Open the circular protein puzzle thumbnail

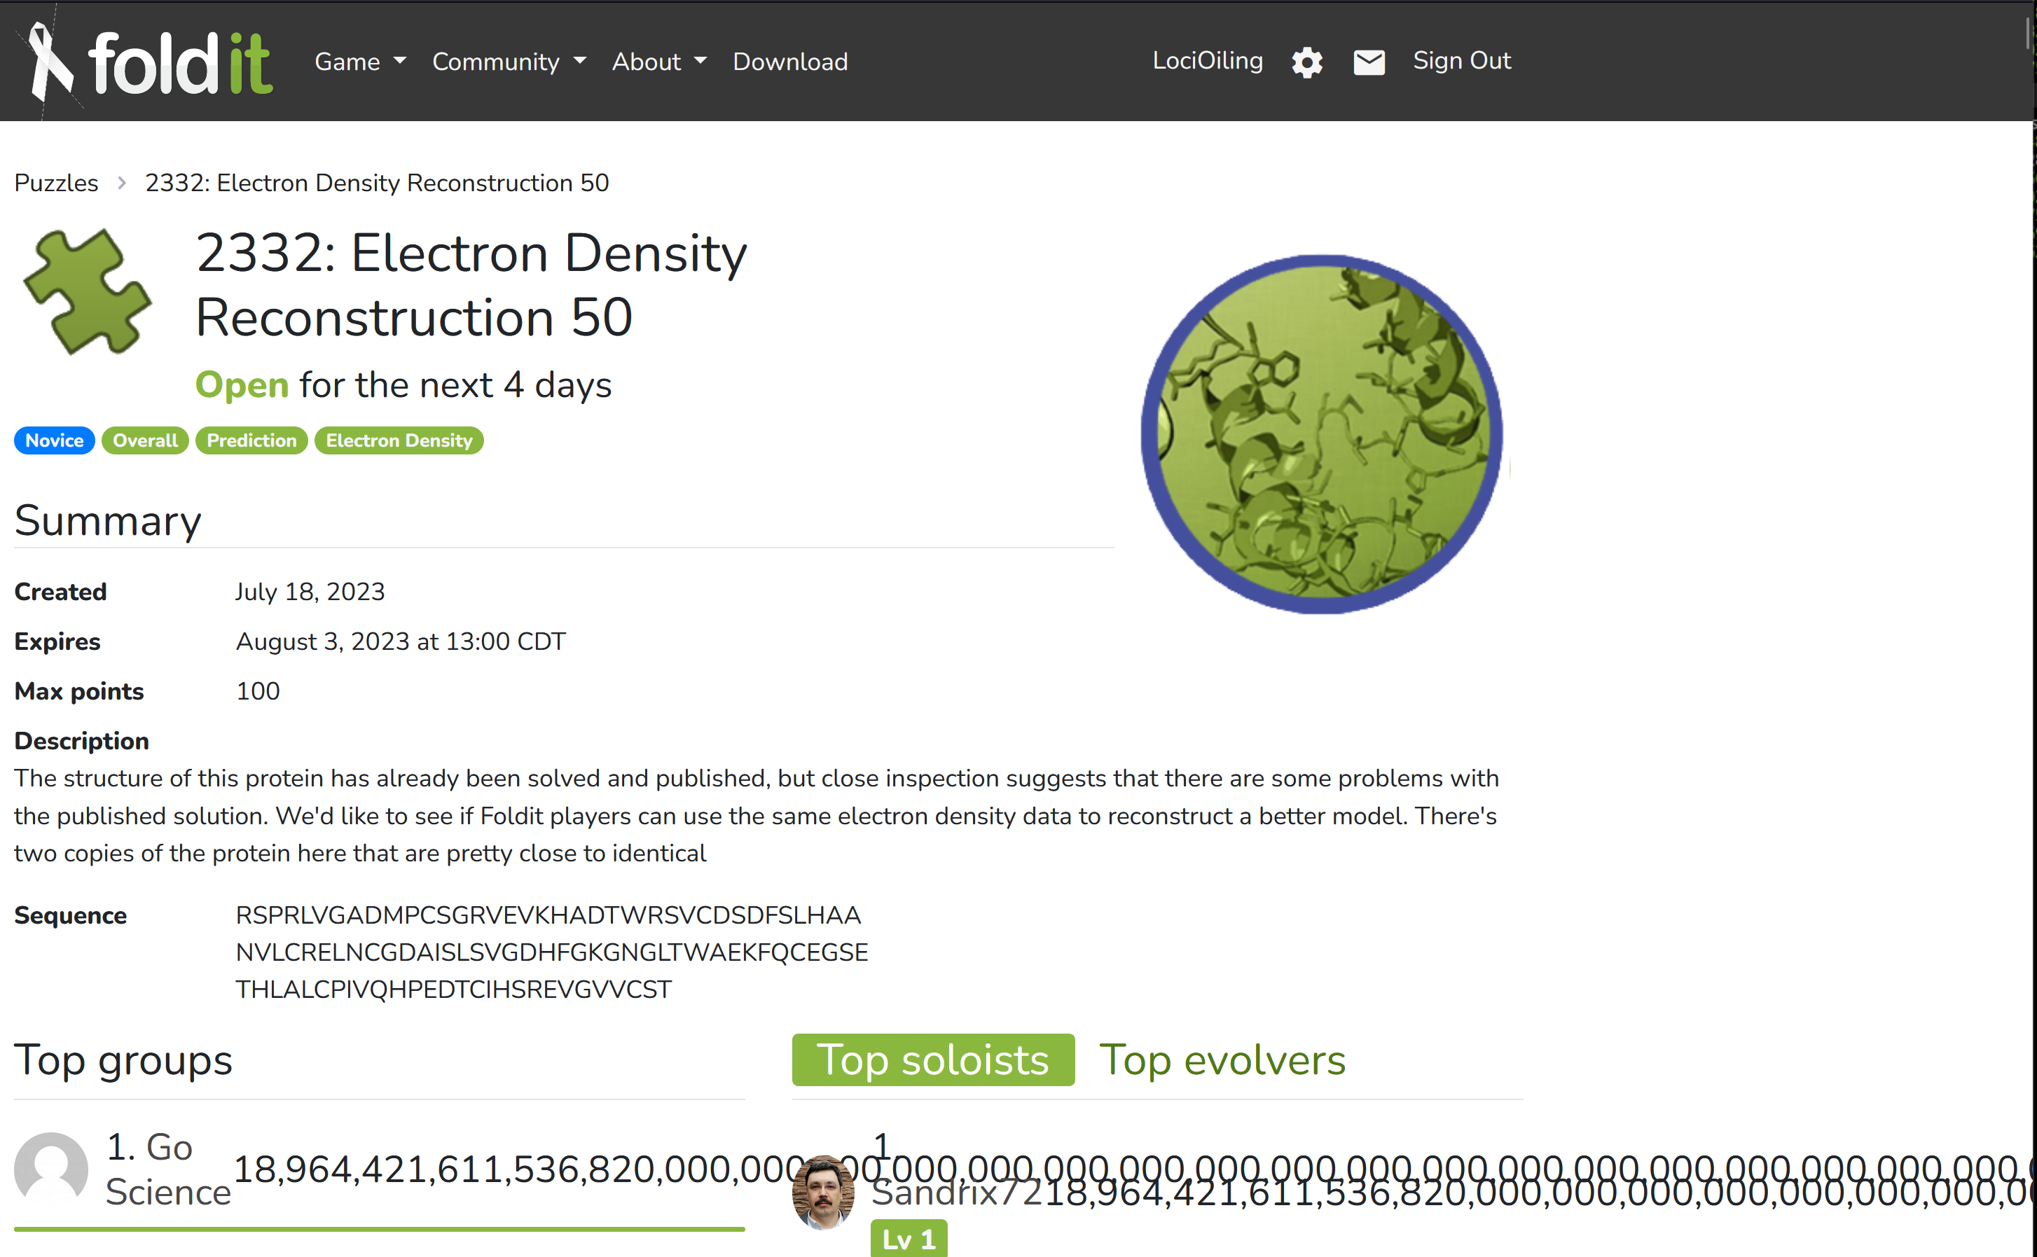[1321, 434]
